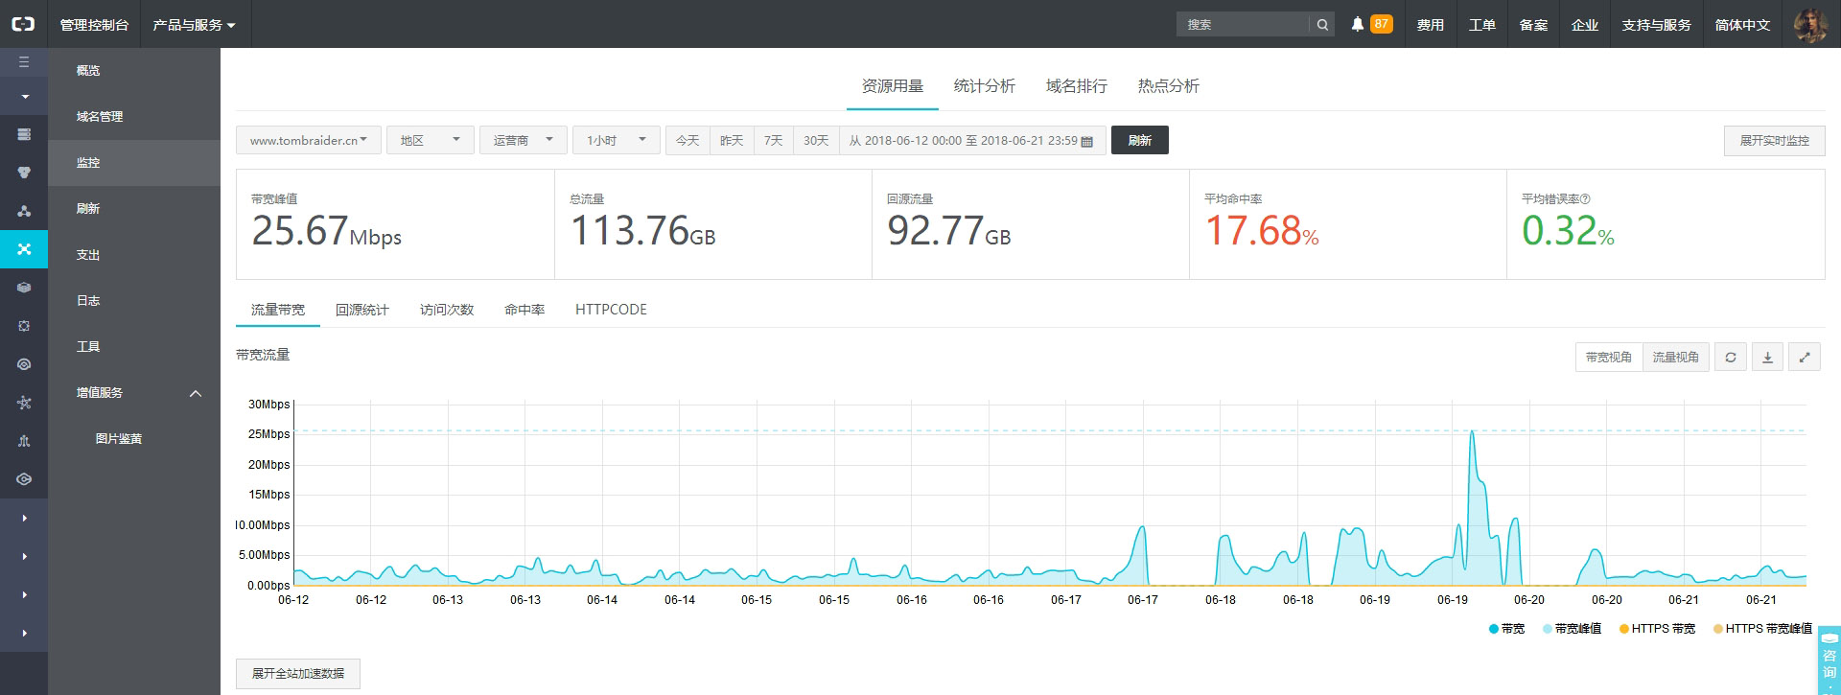The width and height of the screenshot is (1841, 695).
Task: Expand chart to fullscreen icon
Action: pyautogui.click(x=1804, y=358)
